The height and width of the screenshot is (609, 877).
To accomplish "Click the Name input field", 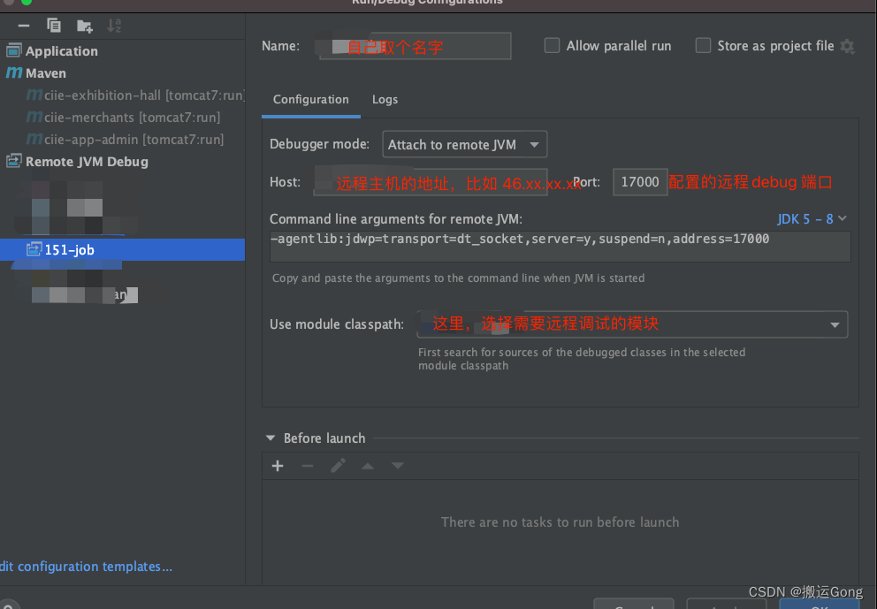I will [415, 46].
